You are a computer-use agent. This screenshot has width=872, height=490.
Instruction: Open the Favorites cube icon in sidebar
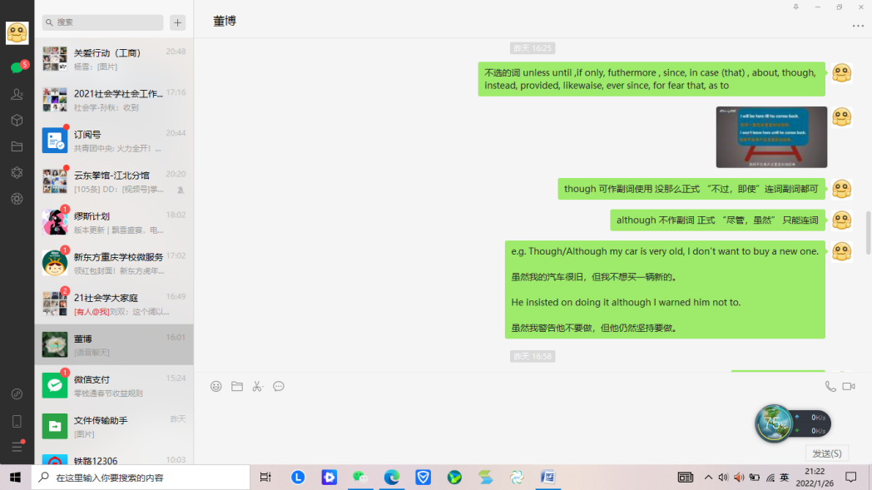click(x=17, y=121)
